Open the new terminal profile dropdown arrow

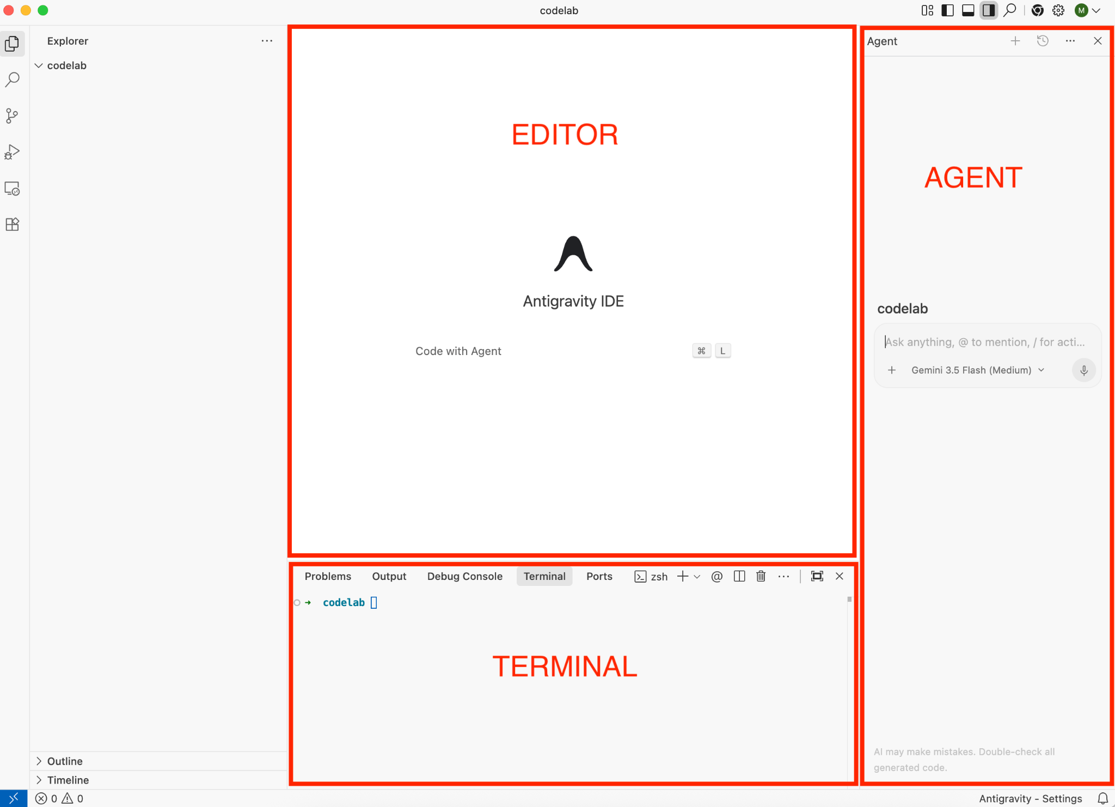pyautogui.click(x=697, y=577)
